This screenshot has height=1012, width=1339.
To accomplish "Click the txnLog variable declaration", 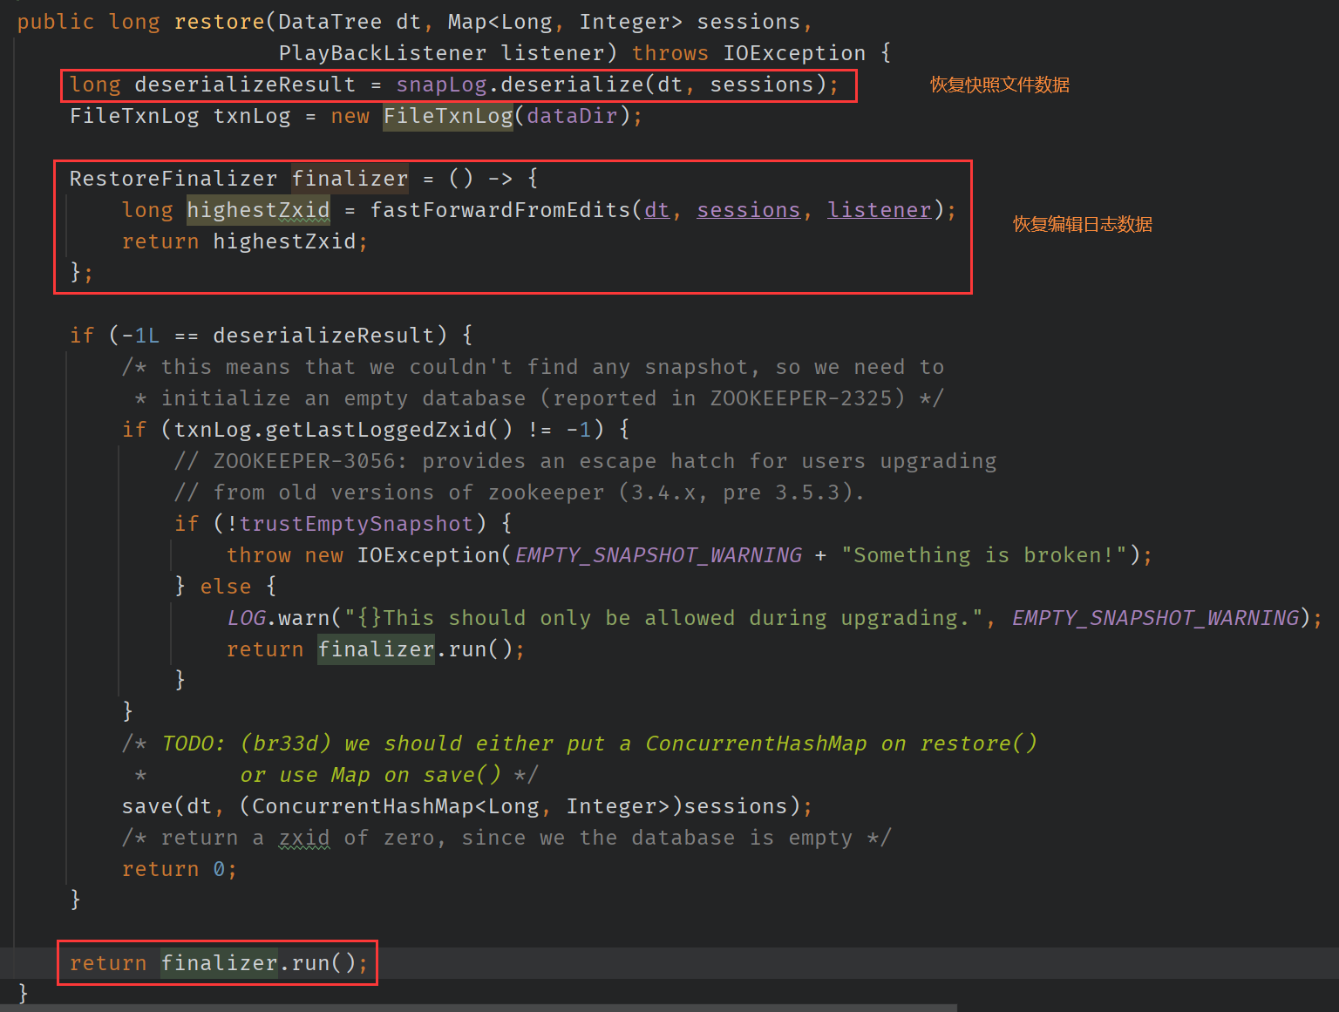I will [x=252, y=116].
